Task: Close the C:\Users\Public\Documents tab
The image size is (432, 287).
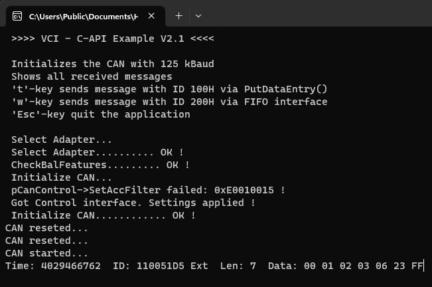Action: click(151, 16)
